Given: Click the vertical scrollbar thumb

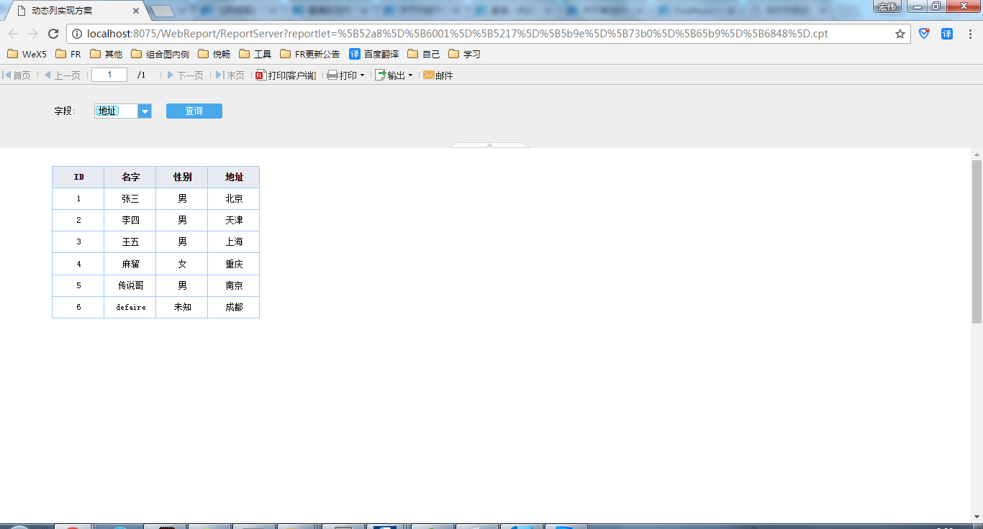Looking at the screenshot, I should coord(977,241).
